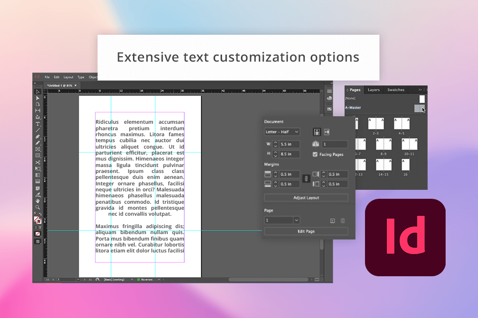Step the document width W value
Image resolution: width=478 pixels, height=318 pixels.
click(275, 144)
